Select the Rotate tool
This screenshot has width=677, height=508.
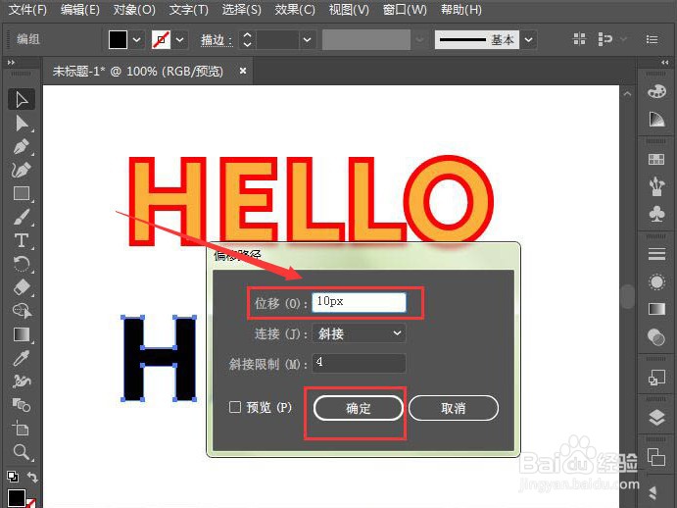(x=22, y=264)
